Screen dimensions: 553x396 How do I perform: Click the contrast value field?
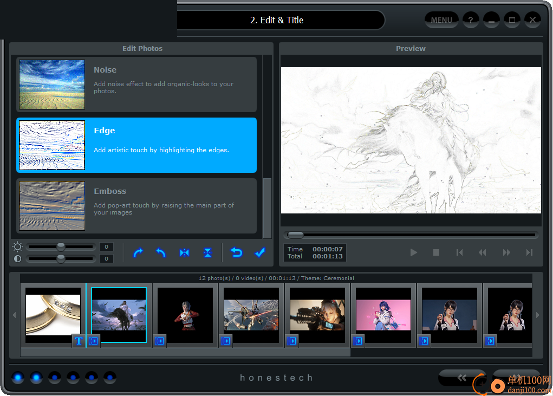(106, 259)
